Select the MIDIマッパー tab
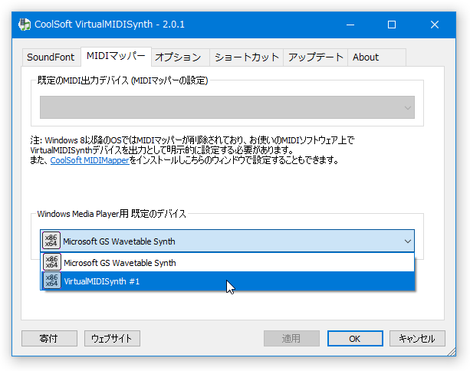This screenshot has width=470, height=371. tap(116, 56)
